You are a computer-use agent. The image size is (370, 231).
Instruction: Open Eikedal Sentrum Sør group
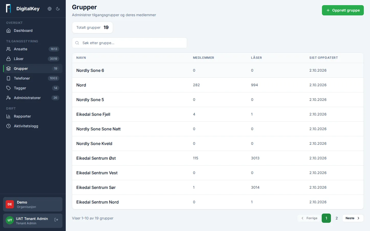coord(218,187)
